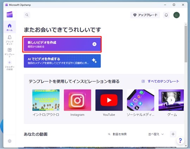The height and width of the screenshot is (149, 190).
Task: Click the search magnifier icon at top
Action: coord(27,15)
